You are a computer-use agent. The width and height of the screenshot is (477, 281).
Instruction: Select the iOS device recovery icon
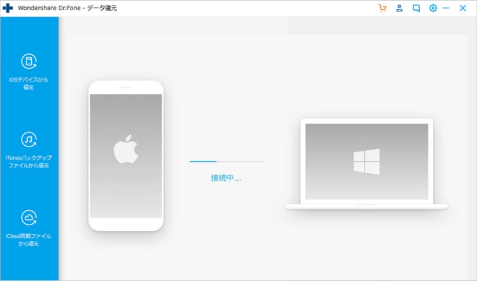point(29,62)
